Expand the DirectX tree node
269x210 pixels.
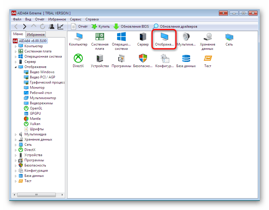pos(16,150)
